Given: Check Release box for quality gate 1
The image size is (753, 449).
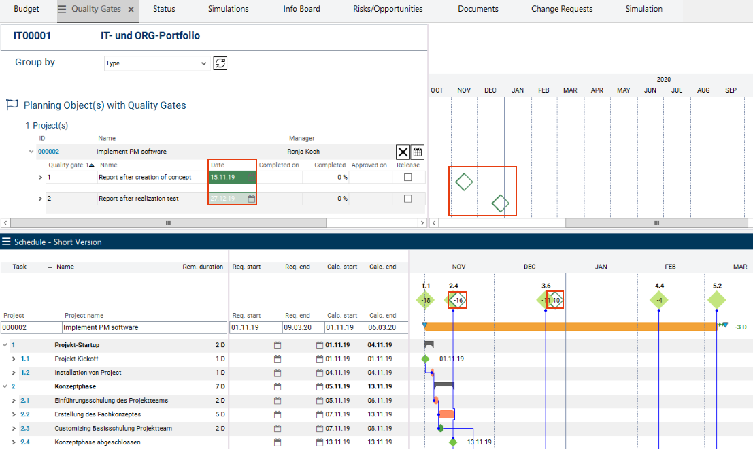Looking at the screenshot, I should coord(407,178).
